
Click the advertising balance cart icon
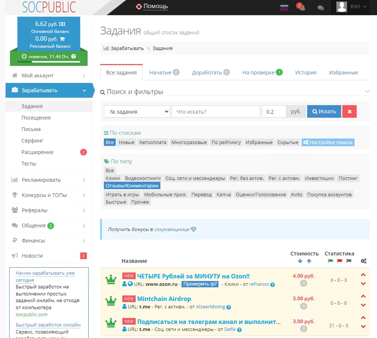(62, 39)
